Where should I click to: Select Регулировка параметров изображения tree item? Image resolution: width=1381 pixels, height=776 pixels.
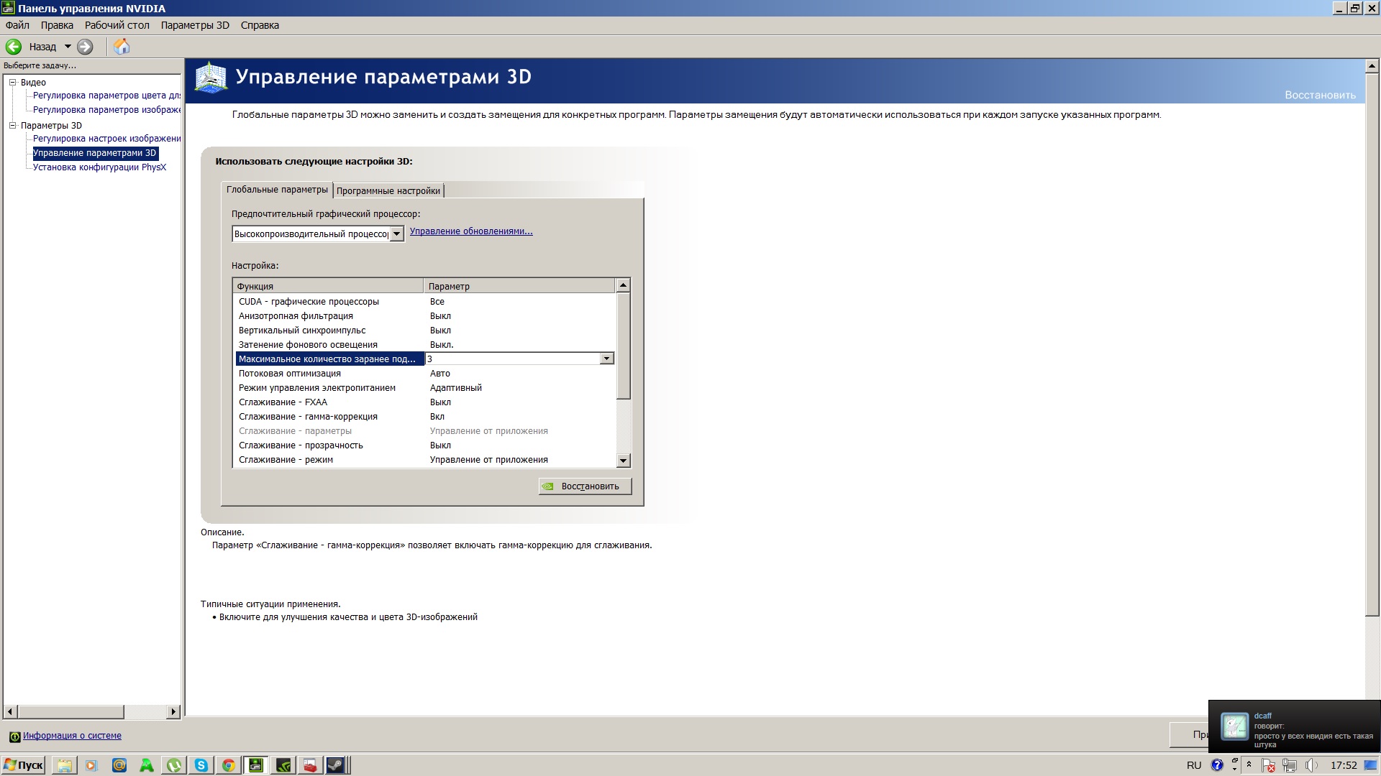pyautogui.click(x=107, y=110)
